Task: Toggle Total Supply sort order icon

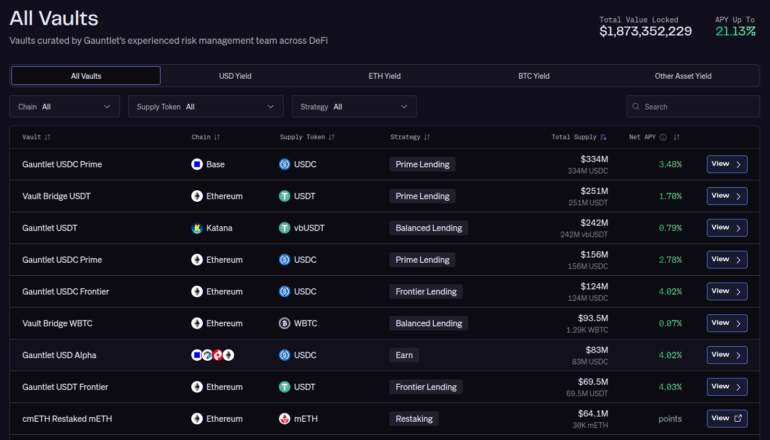Action: 603,137
